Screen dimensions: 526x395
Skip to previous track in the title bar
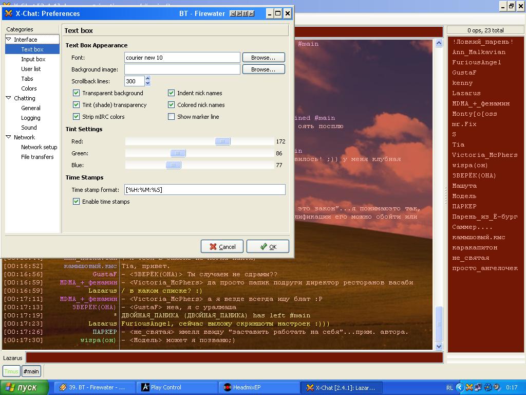(x=233, y=14)
